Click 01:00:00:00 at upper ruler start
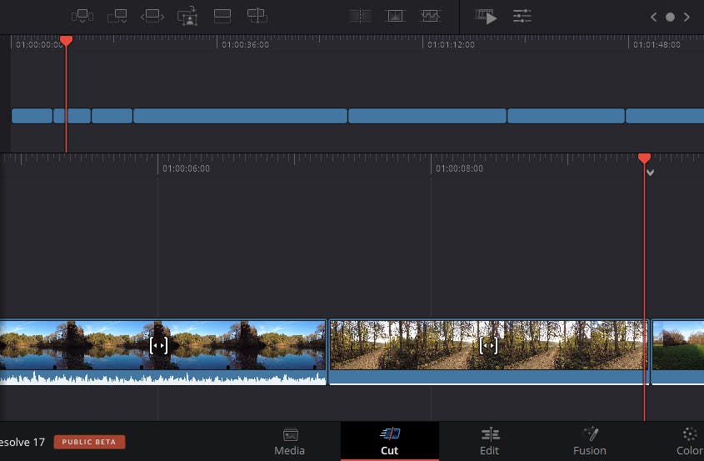Viewport: 704px width, 461px height. pos(39,45)
